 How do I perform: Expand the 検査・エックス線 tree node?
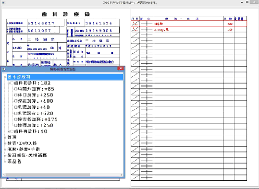click(x=5, y=143)
